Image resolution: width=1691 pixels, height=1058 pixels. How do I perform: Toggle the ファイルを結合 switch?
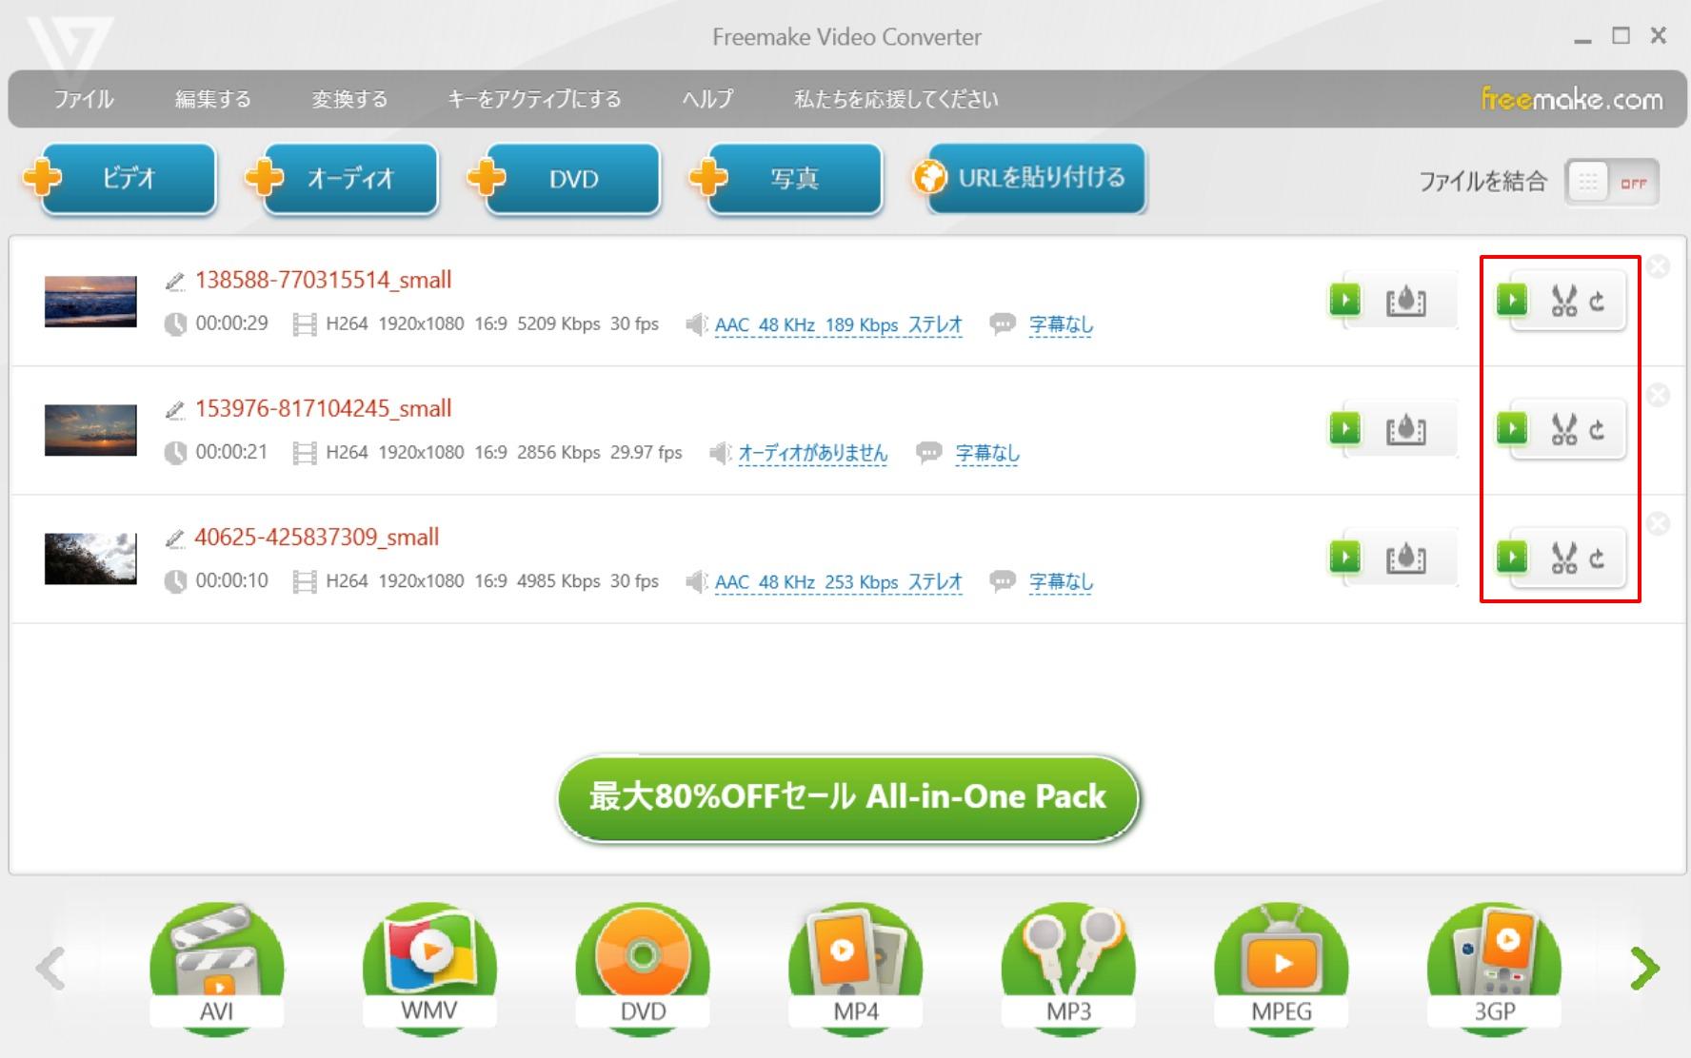click(1612, 182)
